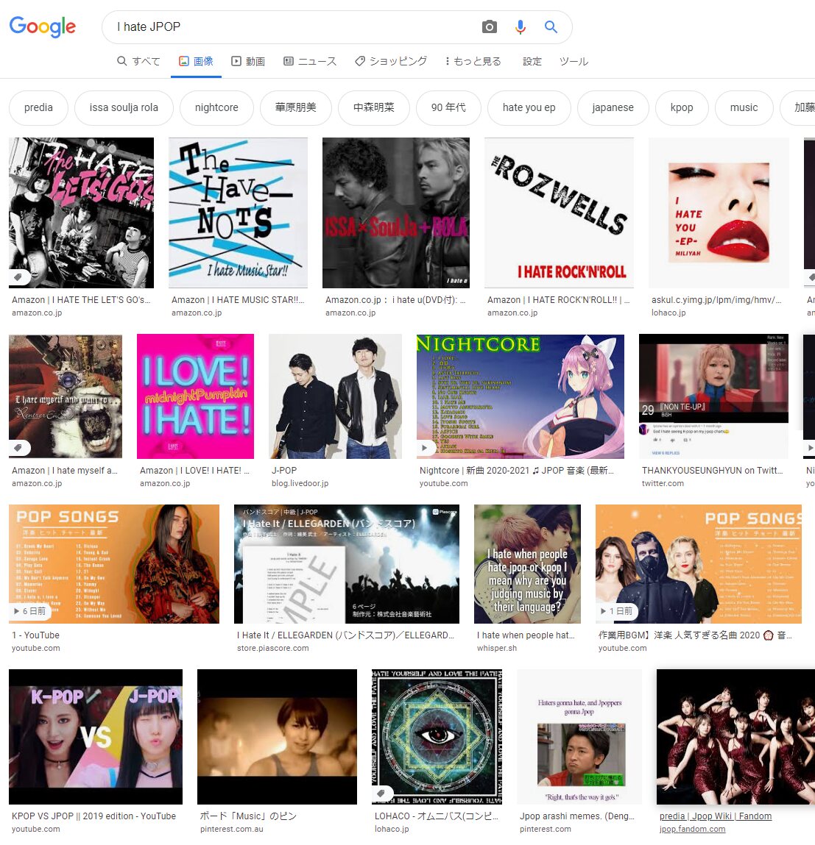Switch to the すべて tab
The height and width of the screenshot is (845, 815).
click(138, 61)
